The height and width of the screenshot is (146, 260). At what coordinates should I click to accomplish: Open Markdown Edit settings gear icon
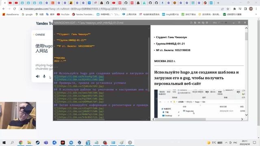[x=207, y=23]
